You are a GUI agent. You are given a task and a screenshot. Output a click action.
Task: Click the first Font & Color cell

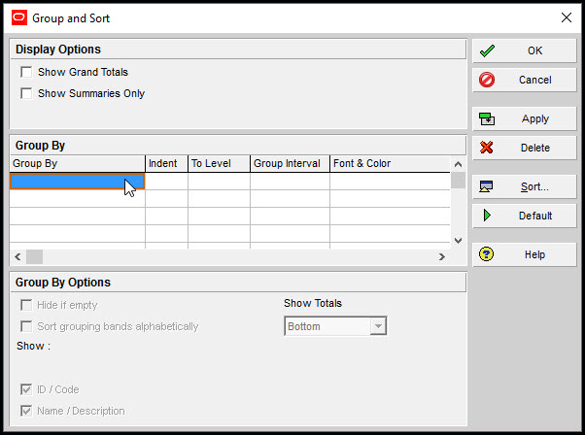point(389,181)
